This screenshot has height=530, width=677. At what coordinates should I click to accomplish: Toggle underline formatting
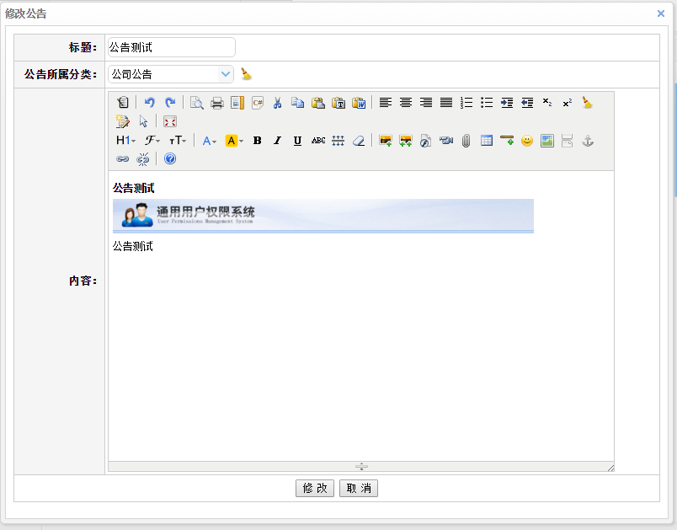pyautogui.click(x=297, y=141)
